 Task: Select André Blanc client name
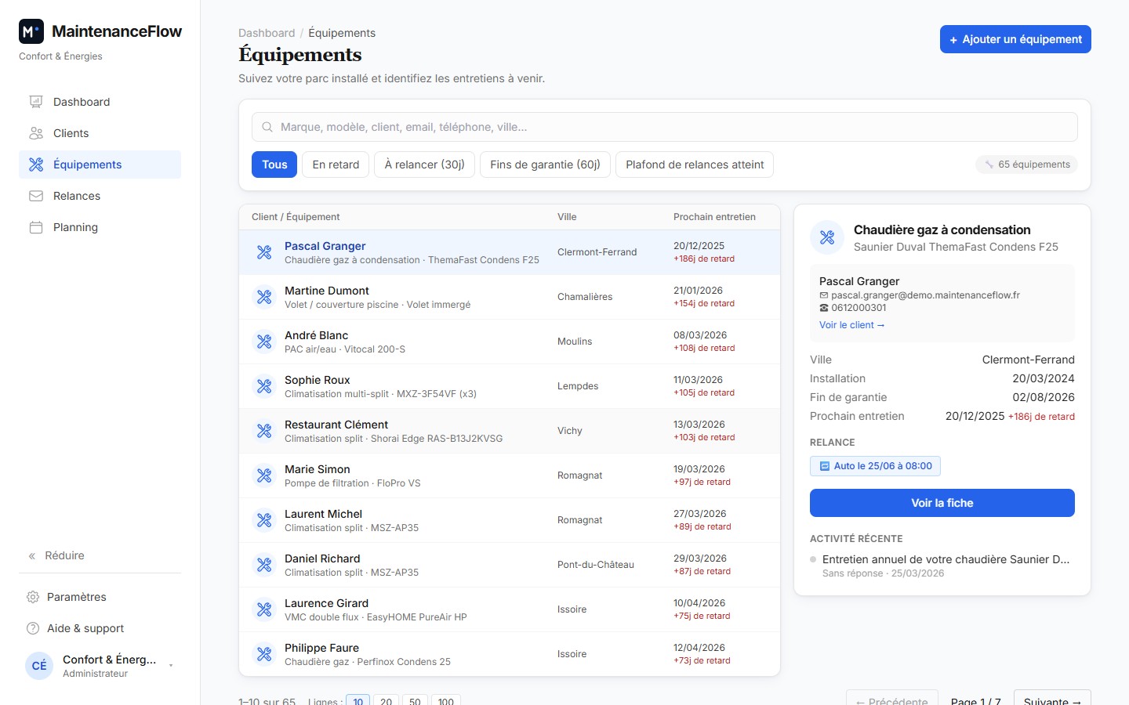[x=316, y=335]
